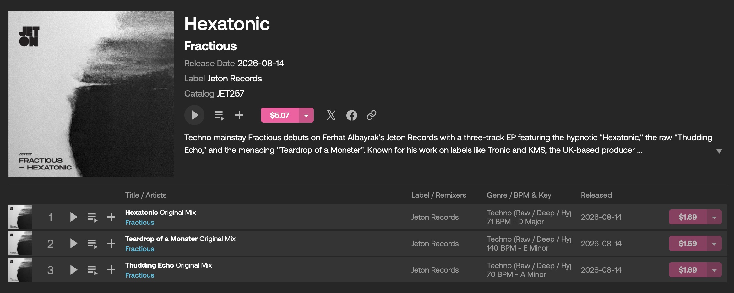Add the Hexatonic release to queue
Viewport: 734px width, 293px height.
click(x=219, y=115)
